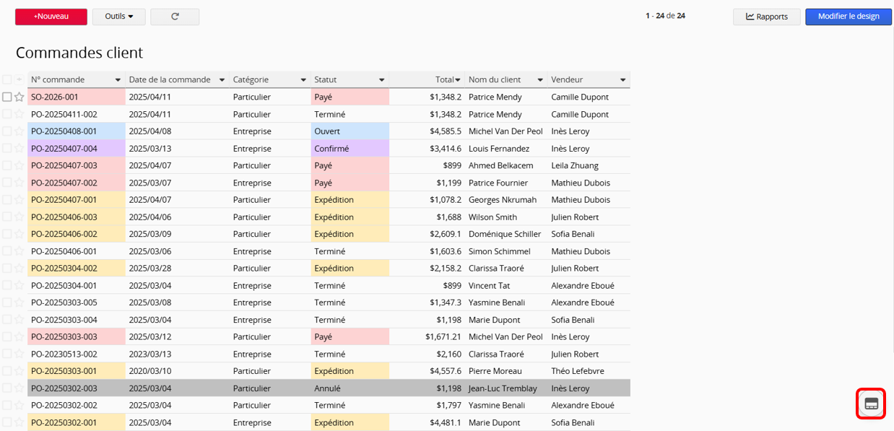The image size is (894, 431).
Task: Star the PO-20250302-003 cancelled order row
Action: (19, 388)
